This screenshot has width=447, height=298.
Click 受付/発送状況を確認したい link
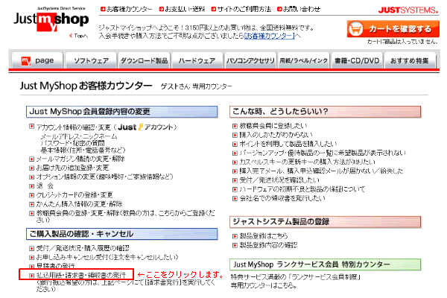(279, 180)
